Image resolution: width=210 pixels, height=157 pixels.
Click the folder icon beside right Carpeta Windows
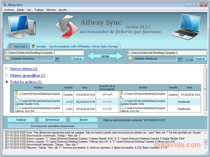[130, 59]
